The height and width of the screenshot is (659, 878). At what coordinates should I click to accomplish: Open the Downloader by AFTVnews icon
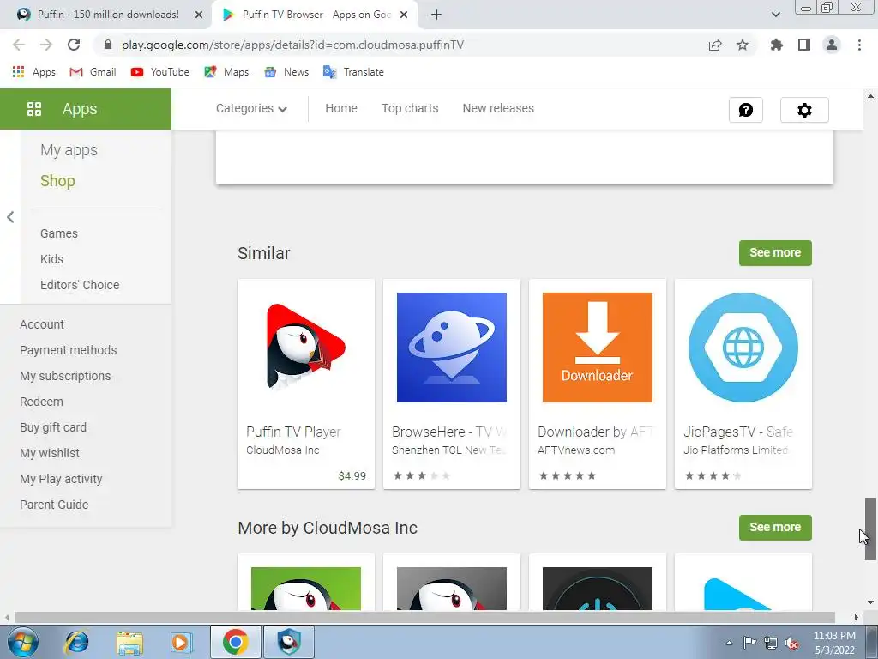tap(598, 348)
